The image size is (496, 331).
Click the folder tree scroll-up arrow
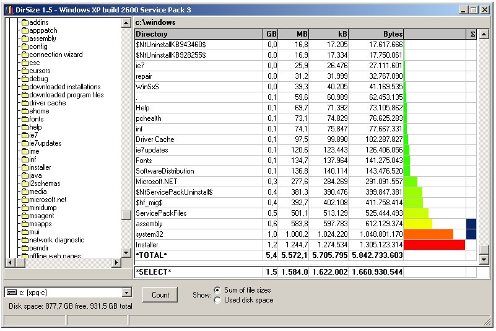(126, 22)
